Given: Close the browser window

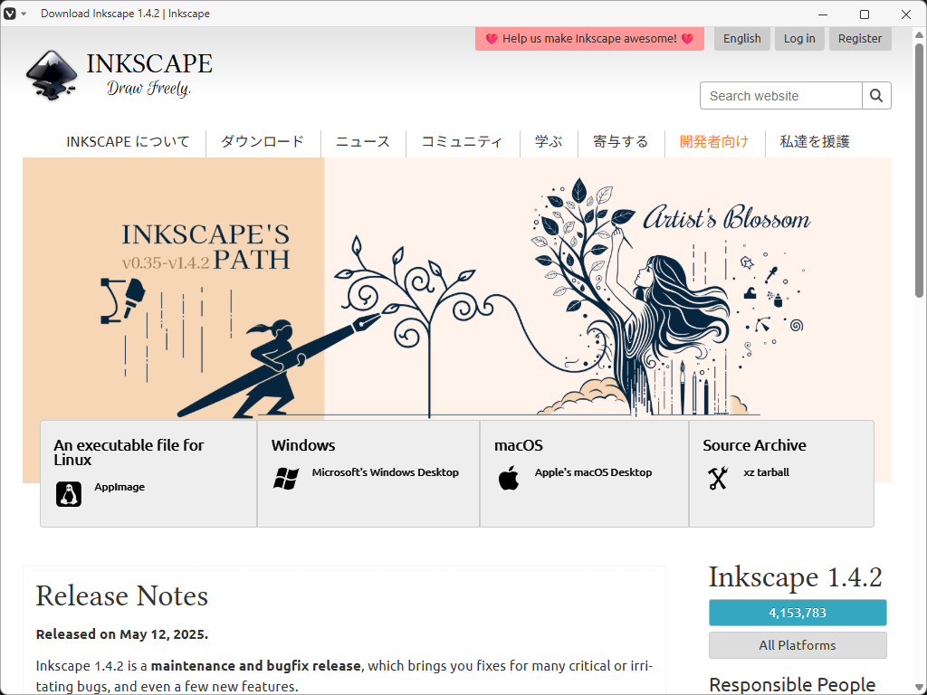Looking at the screenshot, I should (x=905, y=14).
